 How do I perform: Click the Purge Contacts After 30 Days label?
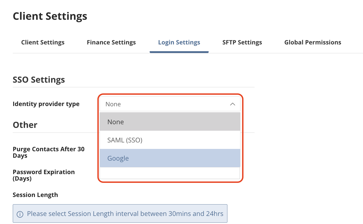click(49, 153)
